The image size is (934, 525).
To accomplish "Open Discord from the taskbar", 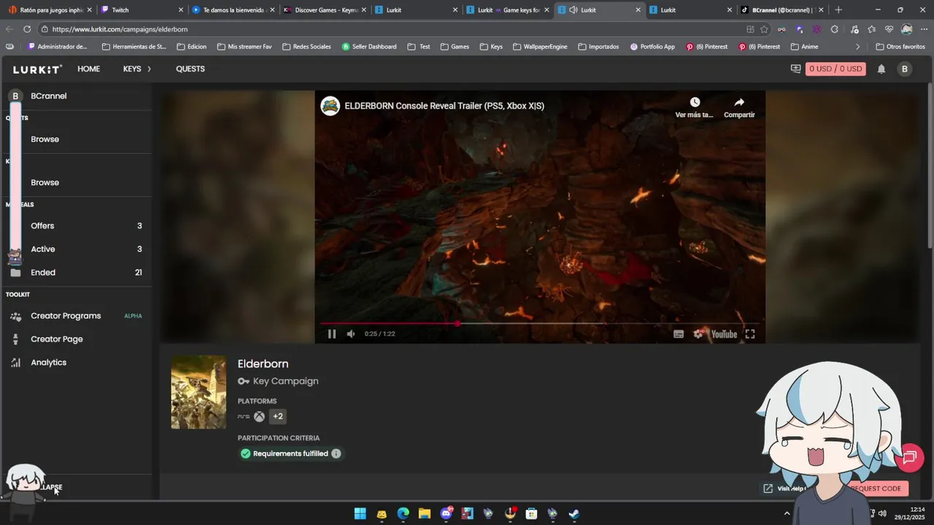I will (x=446, y=513).
